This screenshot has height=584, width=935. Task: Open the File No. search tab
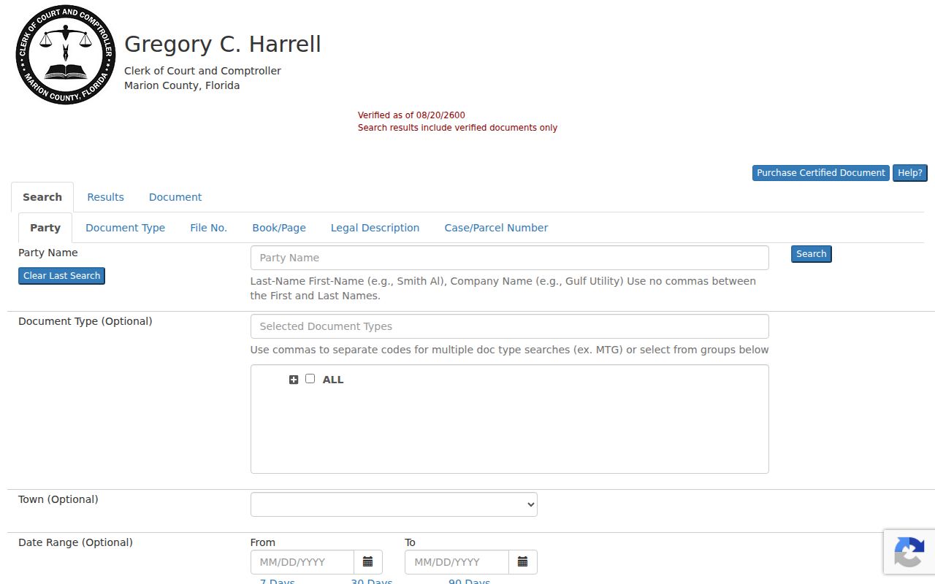[x=209, y=228]
